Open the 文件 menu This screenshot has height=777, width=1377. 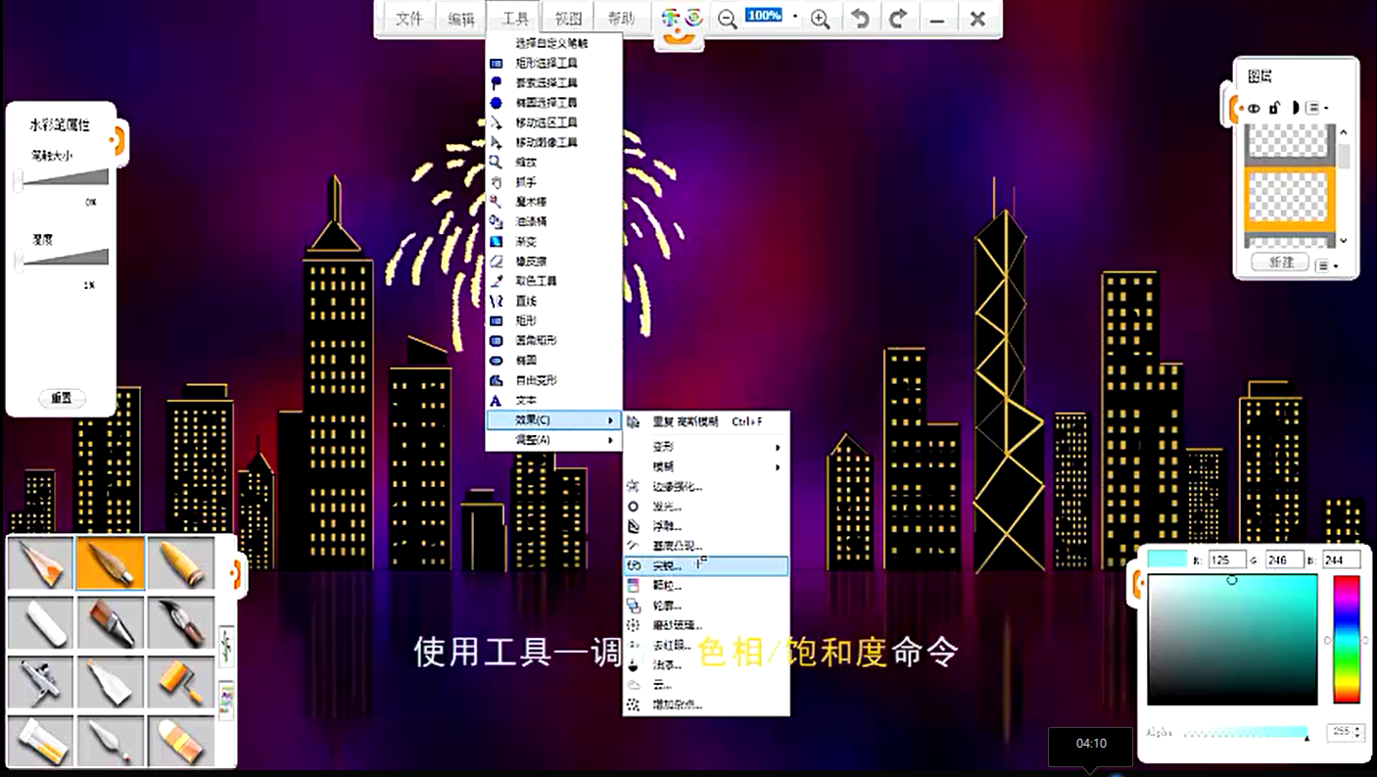point(408,19)
